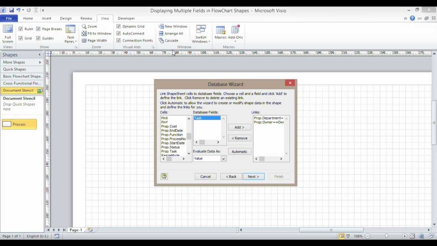
Task: Click the macro recording icon in status bar
Action: (x=57, y=236)
